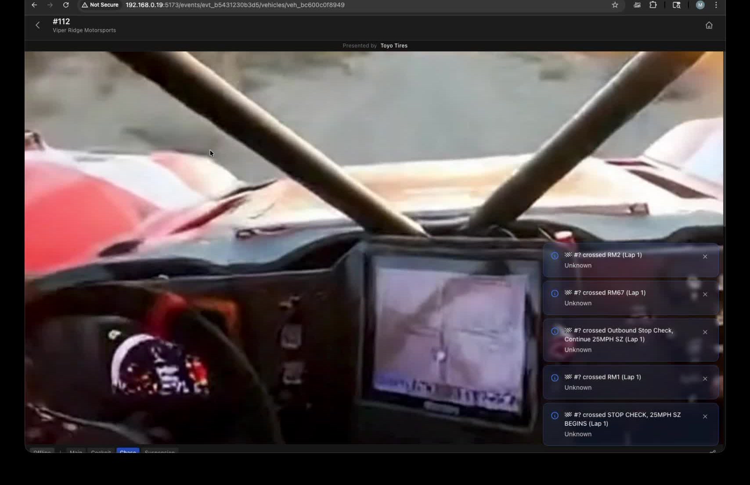Open the Offline selector at bottom left

tap(42, 452)
